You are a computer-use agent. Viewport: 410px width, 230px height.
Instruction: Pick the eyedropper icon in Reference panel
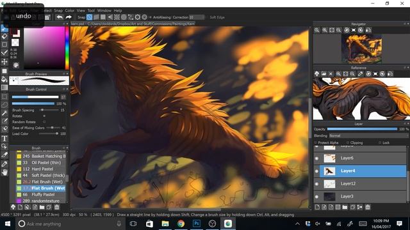coord(360,74)
